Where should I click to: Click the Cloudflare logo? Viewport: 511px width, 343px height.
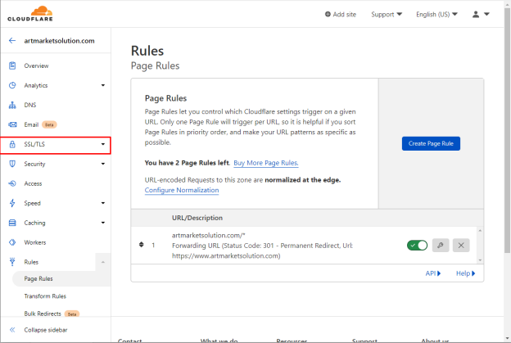pos(30,14)
